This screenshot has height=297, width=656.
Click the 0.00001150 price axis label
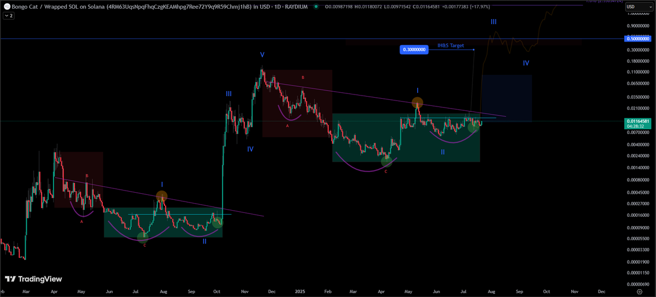637,272
